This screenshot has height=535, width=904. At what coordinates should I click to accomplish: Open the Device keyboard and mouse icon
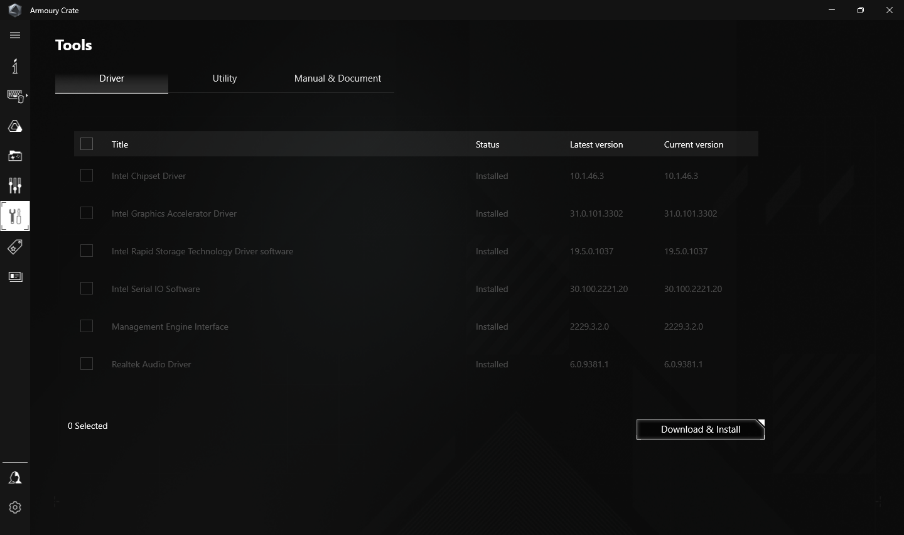coord(16,96)
